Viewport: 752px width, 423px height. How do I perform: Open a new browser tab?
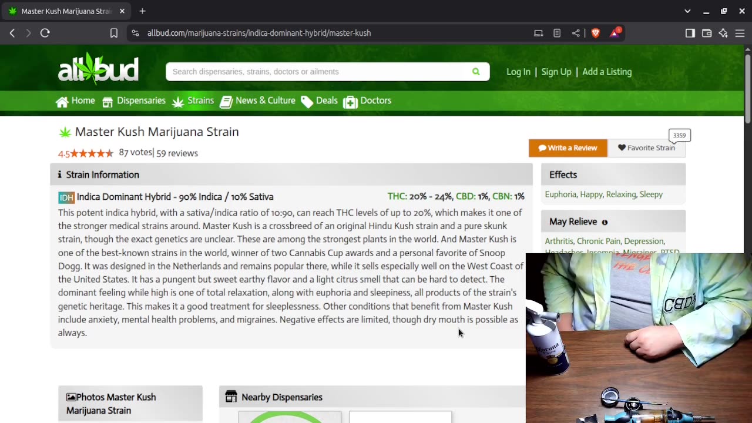click(x=143, y=11)
